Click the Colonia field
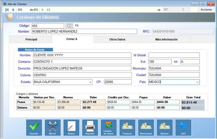The width and height of the screenshot is (217, 139). [x=83, y=75]
